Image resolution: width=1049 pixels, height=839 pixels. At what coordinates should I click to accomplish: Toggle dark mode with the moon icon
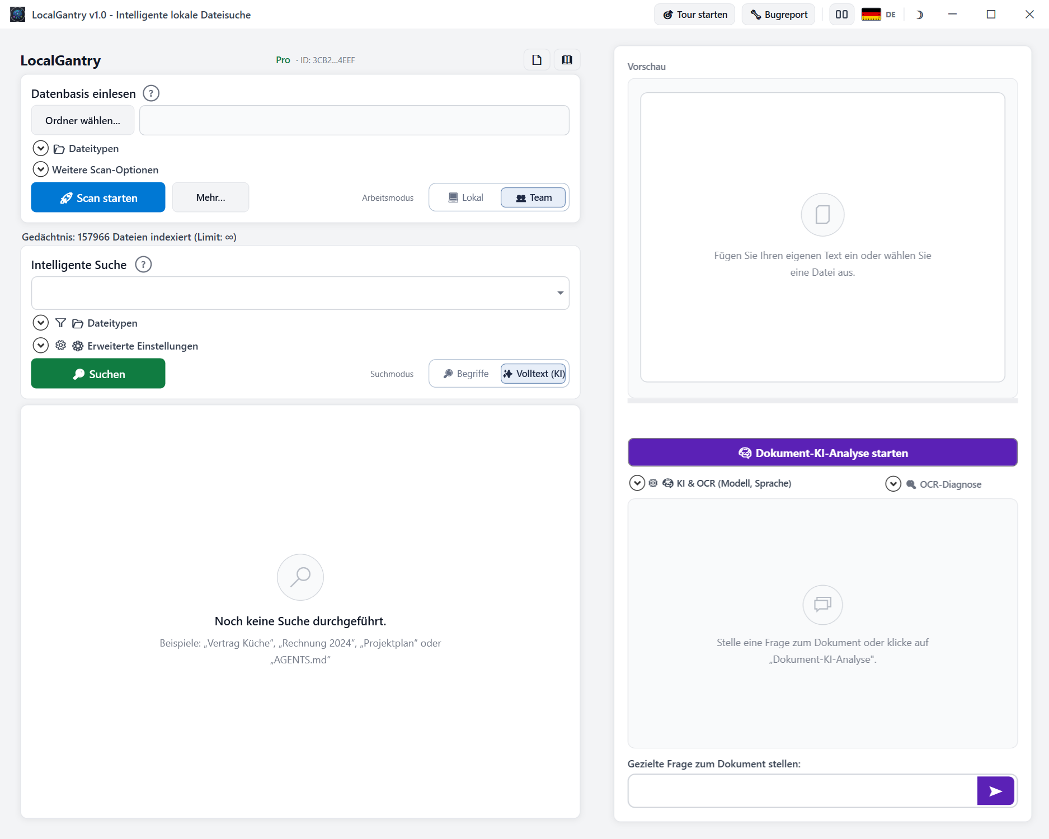[919, 15]
